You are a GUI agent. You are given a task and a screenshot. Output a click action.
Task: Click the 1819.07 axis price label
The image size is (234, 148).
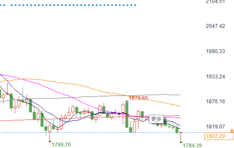point(215,127)
